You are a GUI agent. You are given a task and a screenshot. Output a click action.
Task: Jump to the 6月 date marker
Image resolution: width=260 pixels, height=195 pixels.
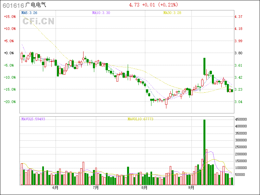coord(55,188)
